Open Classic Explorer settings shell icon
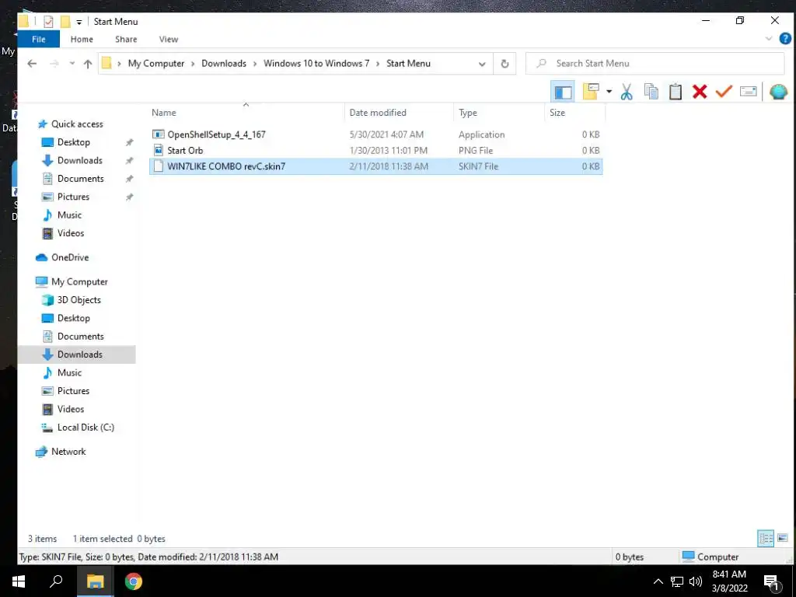Screen dimensions: 796x597 (x=778, y=92)
